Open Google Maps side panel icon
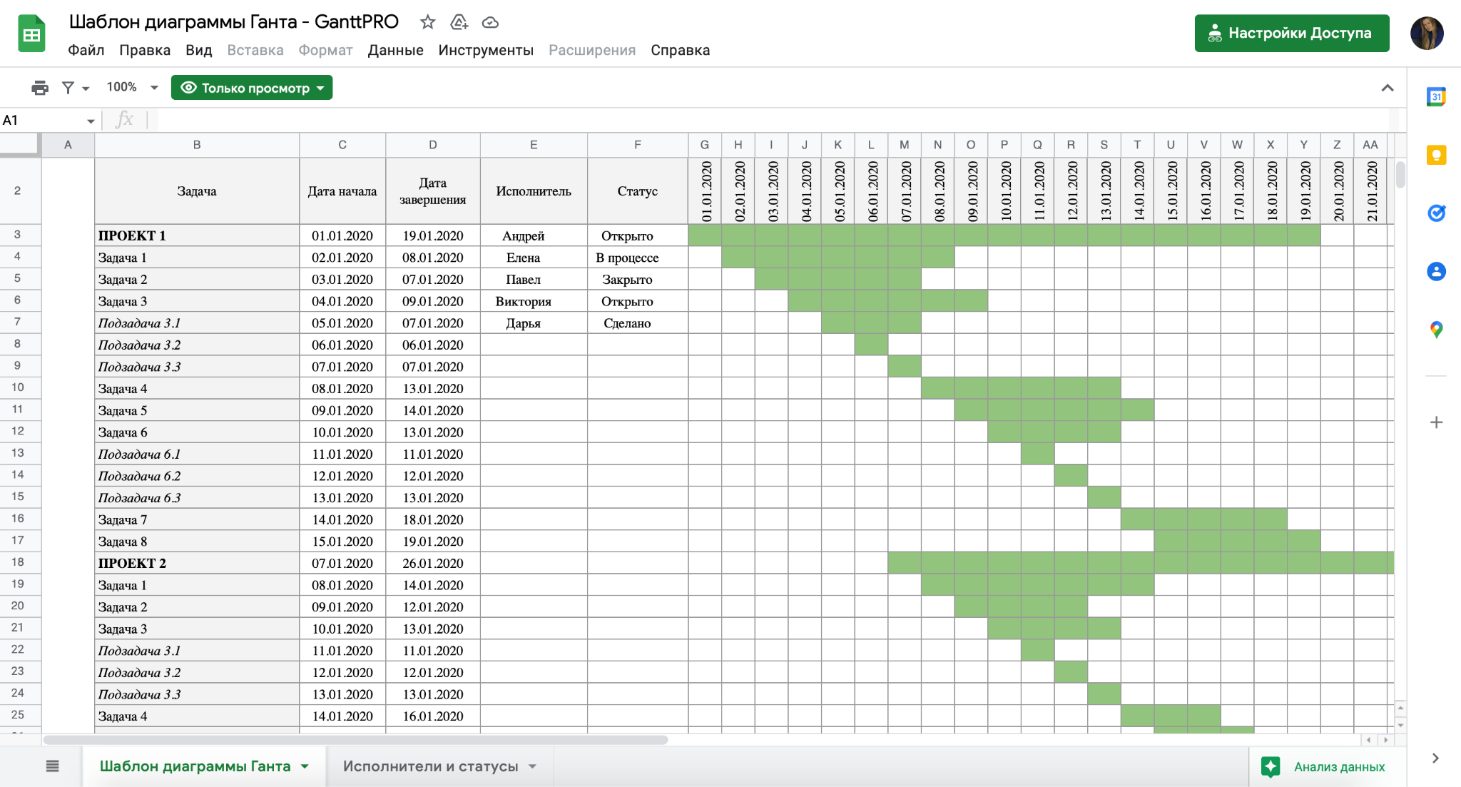The width and height of the screenshot is (1461, 787). click(1435, 329)
